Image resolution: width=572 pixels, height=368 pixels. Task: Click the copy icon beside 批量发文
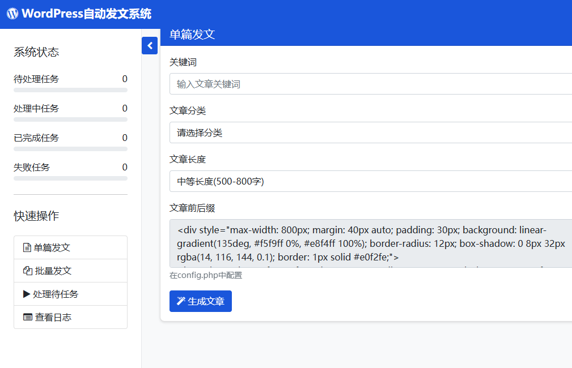(x=27, y=271)
